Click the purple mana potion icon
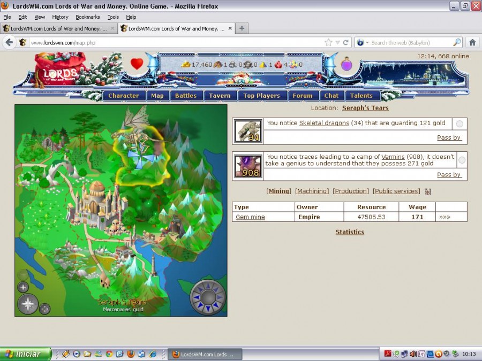 [x=347, y=64]
